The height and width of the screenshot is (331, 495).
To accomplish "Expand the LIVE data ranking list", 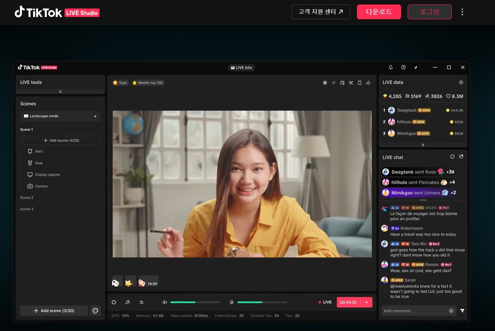I will click(x=423, y=145).
